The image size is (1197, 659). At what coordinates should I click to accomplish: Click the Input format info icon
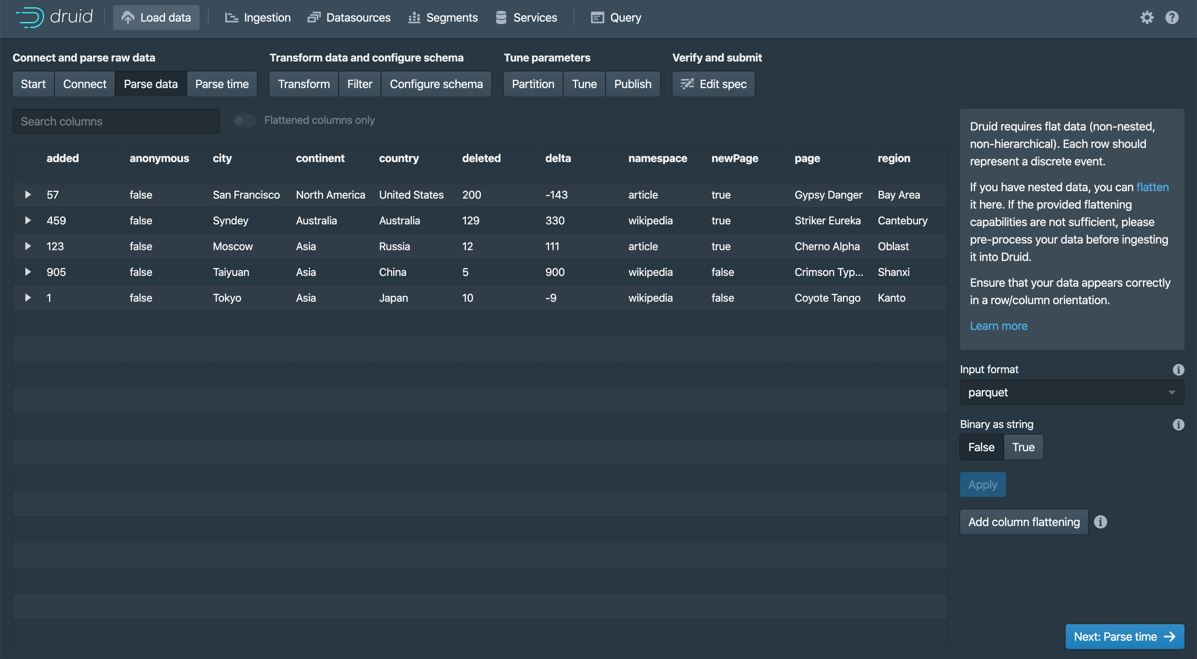point(1178,370)
